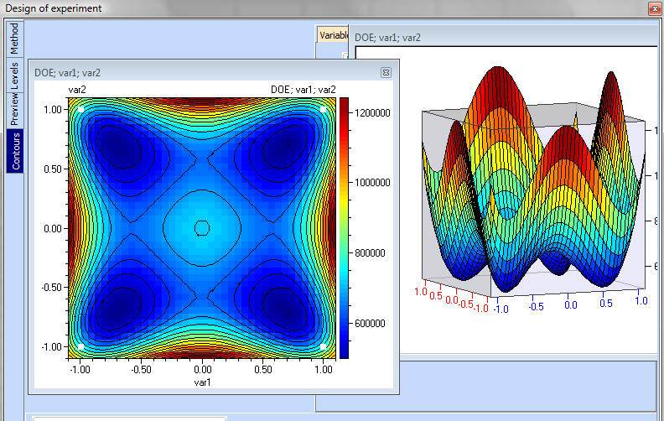The width and height of the screenshot is (664, 421).
Task: Pick bottom-right white design point marker
Action: tap(323, 346)
